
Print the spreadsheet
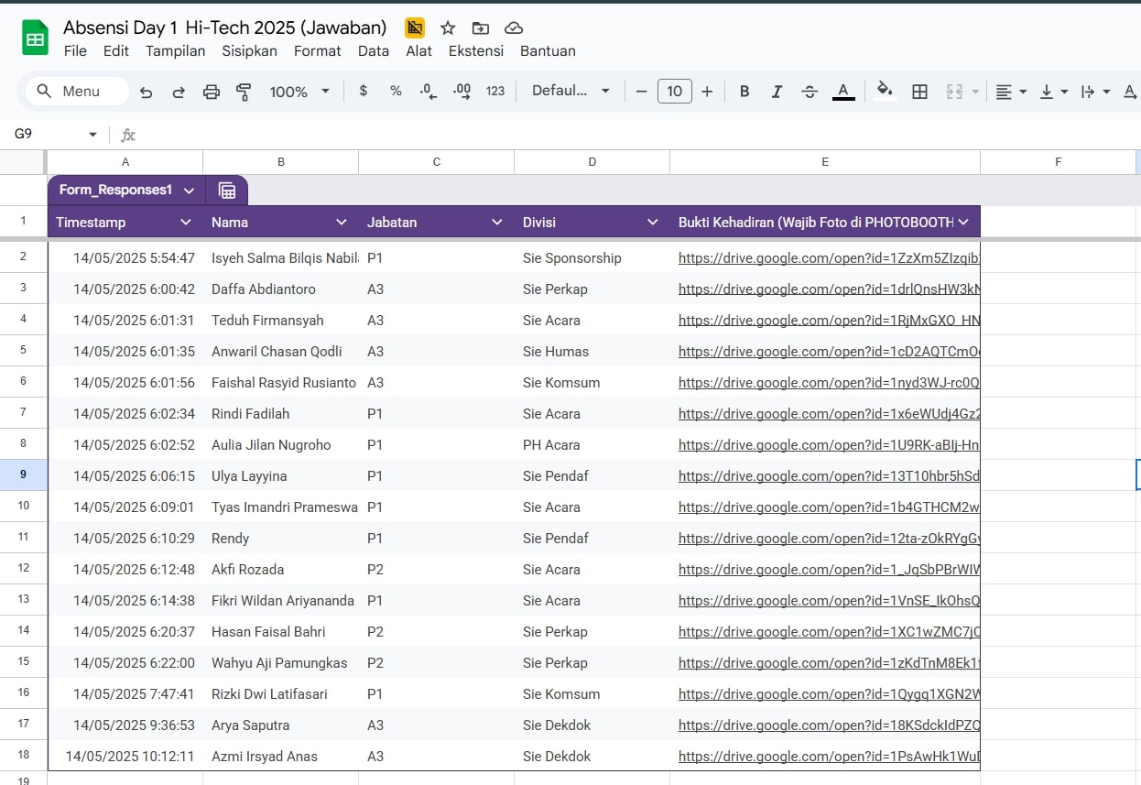[x=212, y=92]
